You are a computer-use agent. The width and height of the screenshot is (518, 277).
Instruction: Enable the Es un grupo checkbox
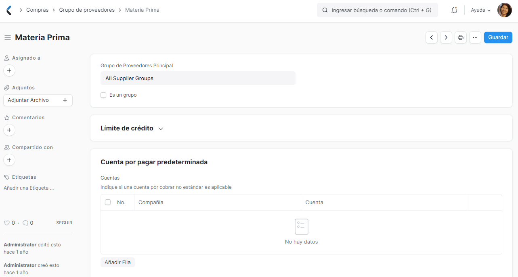[x=103, y=95]
